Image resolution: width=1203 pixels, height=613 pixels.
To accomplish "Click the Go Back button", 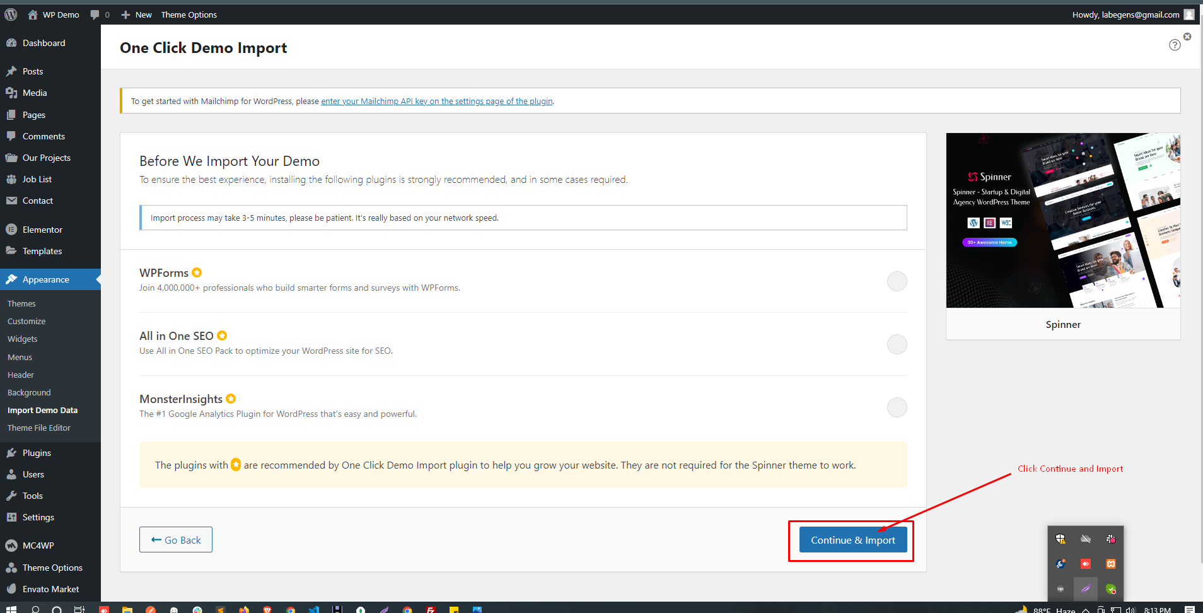I will pos(176,540).
